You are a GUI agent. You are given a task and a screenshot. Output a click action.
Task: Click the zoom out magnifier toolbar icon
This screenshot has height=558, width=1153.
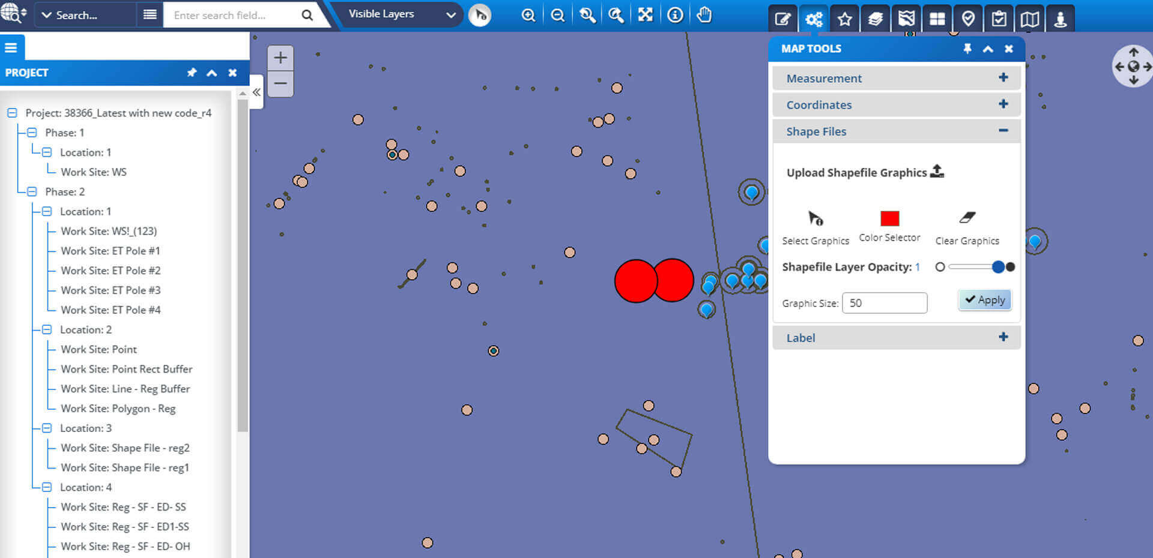tap(557, 15)
